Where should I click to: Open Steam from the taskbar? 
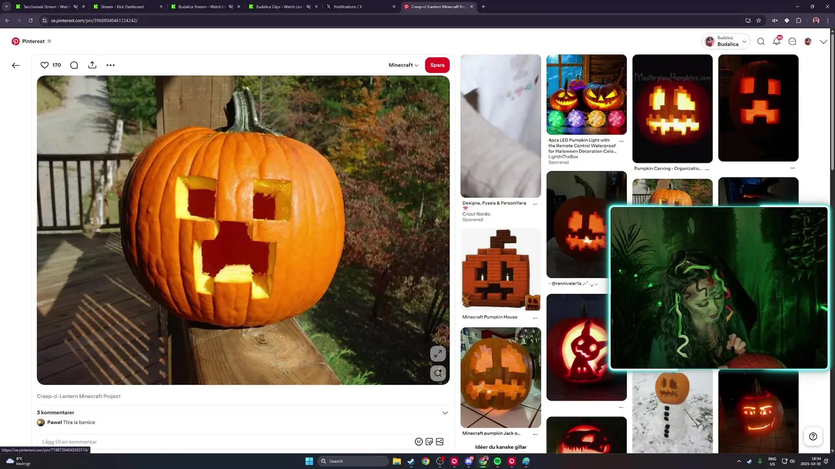coord(411,461)
